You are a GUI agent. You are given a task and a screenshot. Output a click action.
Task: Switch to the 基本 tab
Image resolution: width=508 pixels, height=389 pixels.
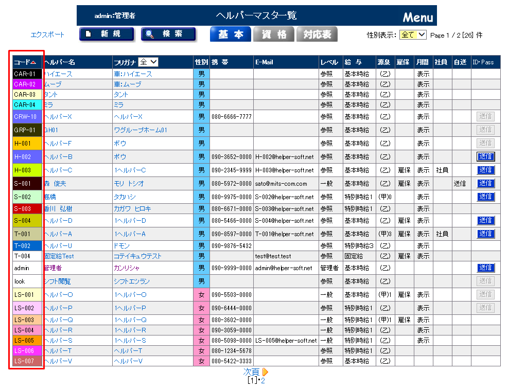pyautogui.click(x=231, y=34)
